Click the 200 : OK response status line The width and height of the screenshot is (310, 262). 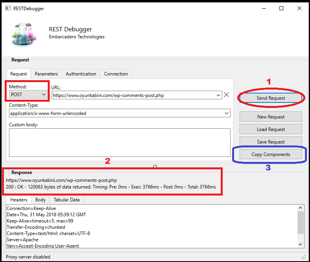click(111, 187)
